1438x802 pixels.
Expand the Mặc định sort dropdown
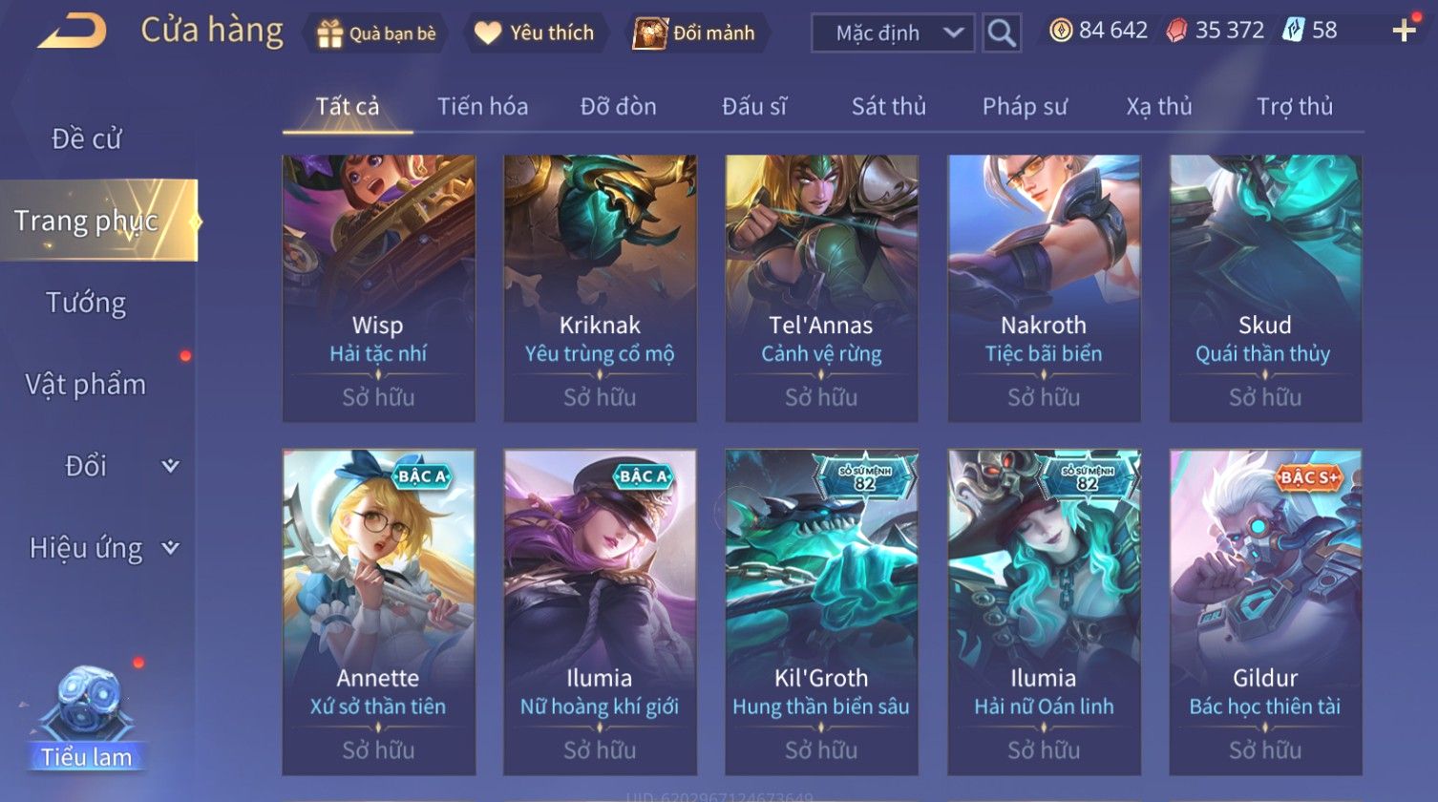[893, 33]
